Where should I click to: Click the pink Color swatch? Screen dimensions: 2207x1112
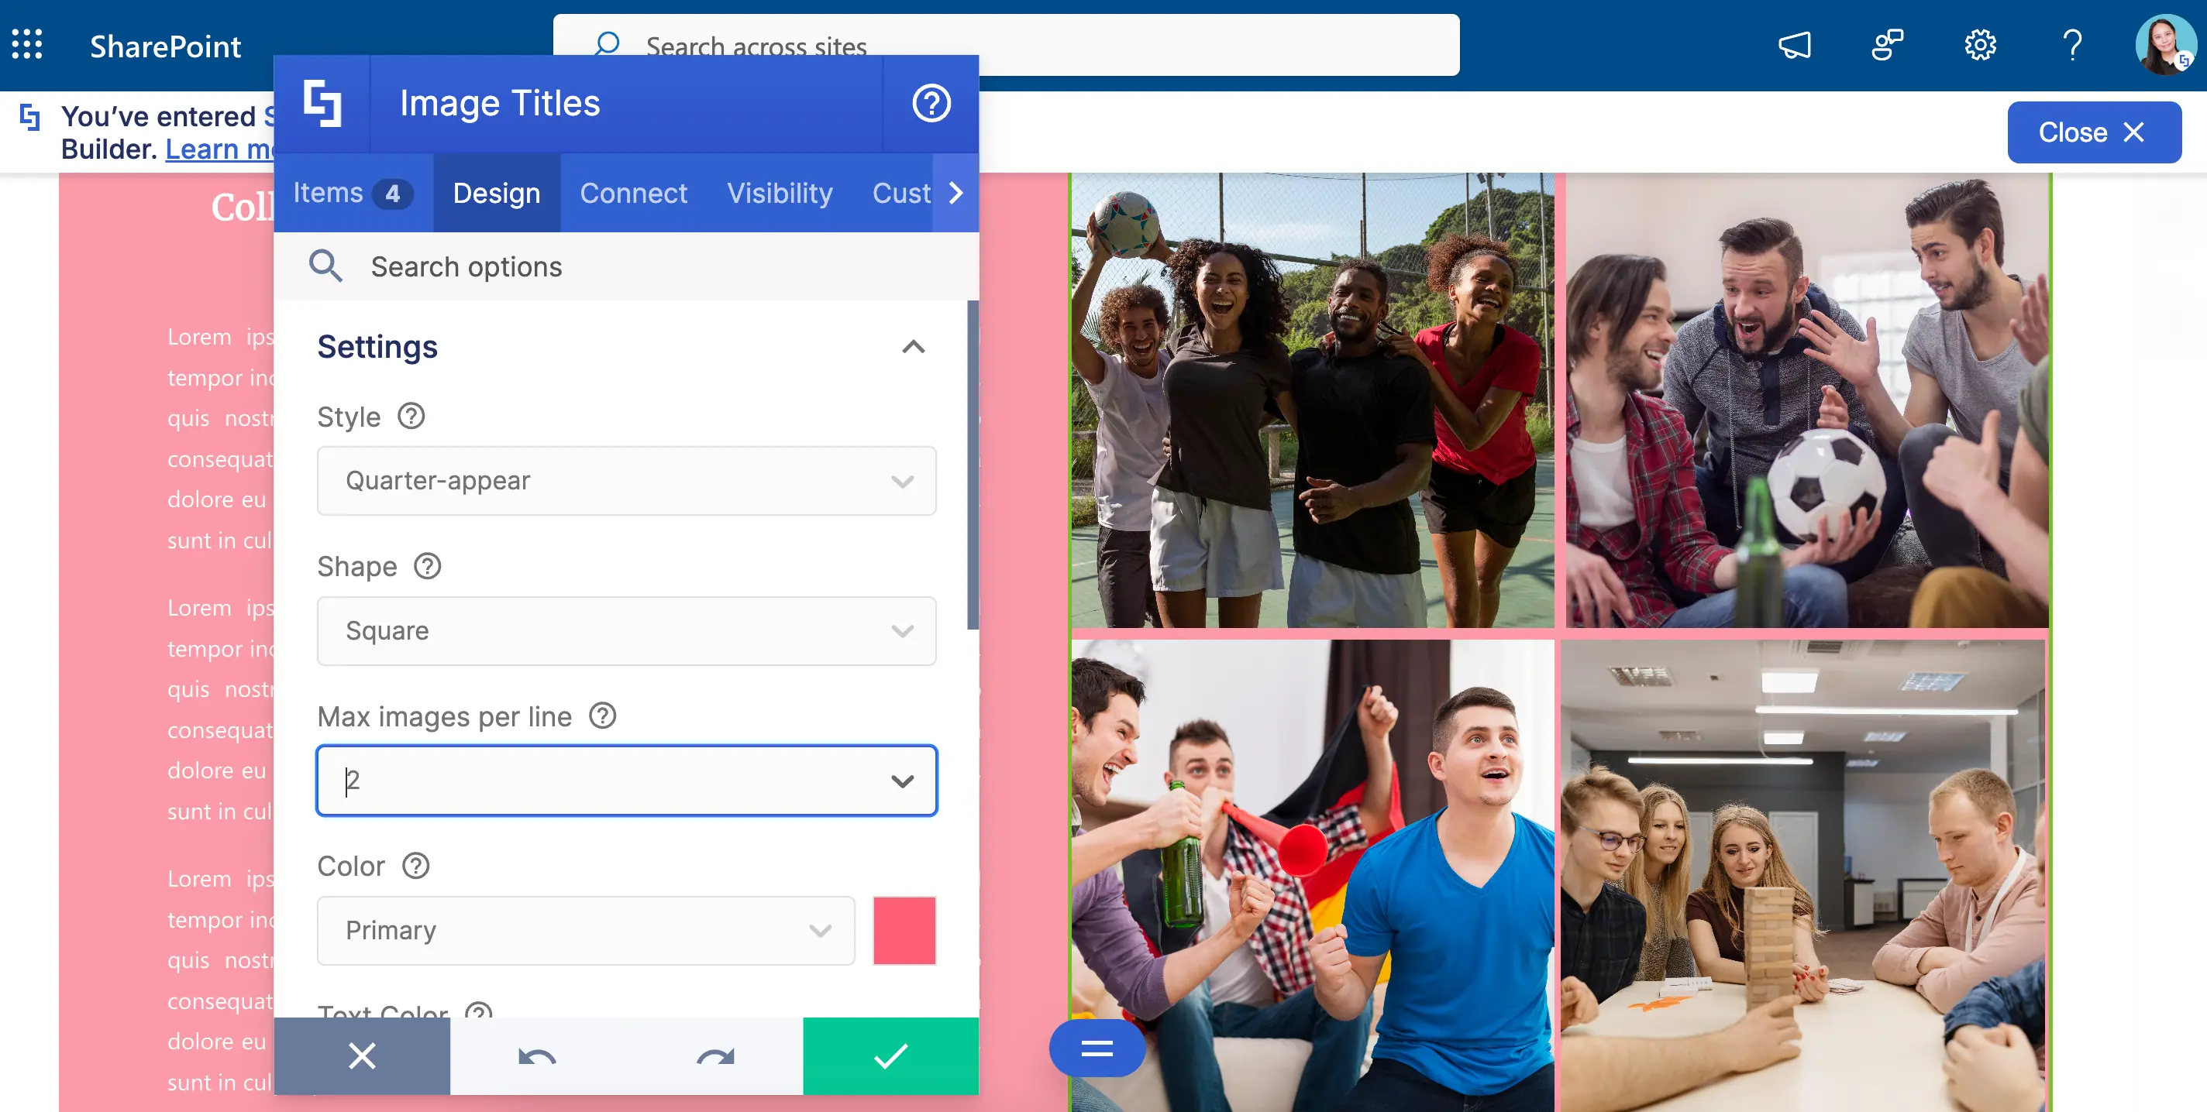pyautogui.click(x=904, y=931)
